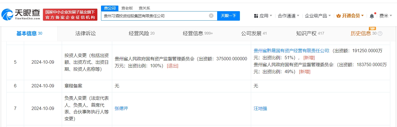Open 贵州省黔晟国有资产经营有限责任公司 link
The height and width of the screenshot is (127, 397).
pyautogui.click(x=292, y=51)
